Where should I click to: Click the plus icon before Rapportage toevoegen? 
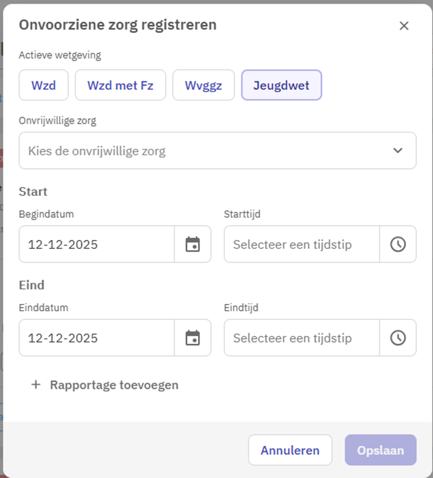click(35, 385)
